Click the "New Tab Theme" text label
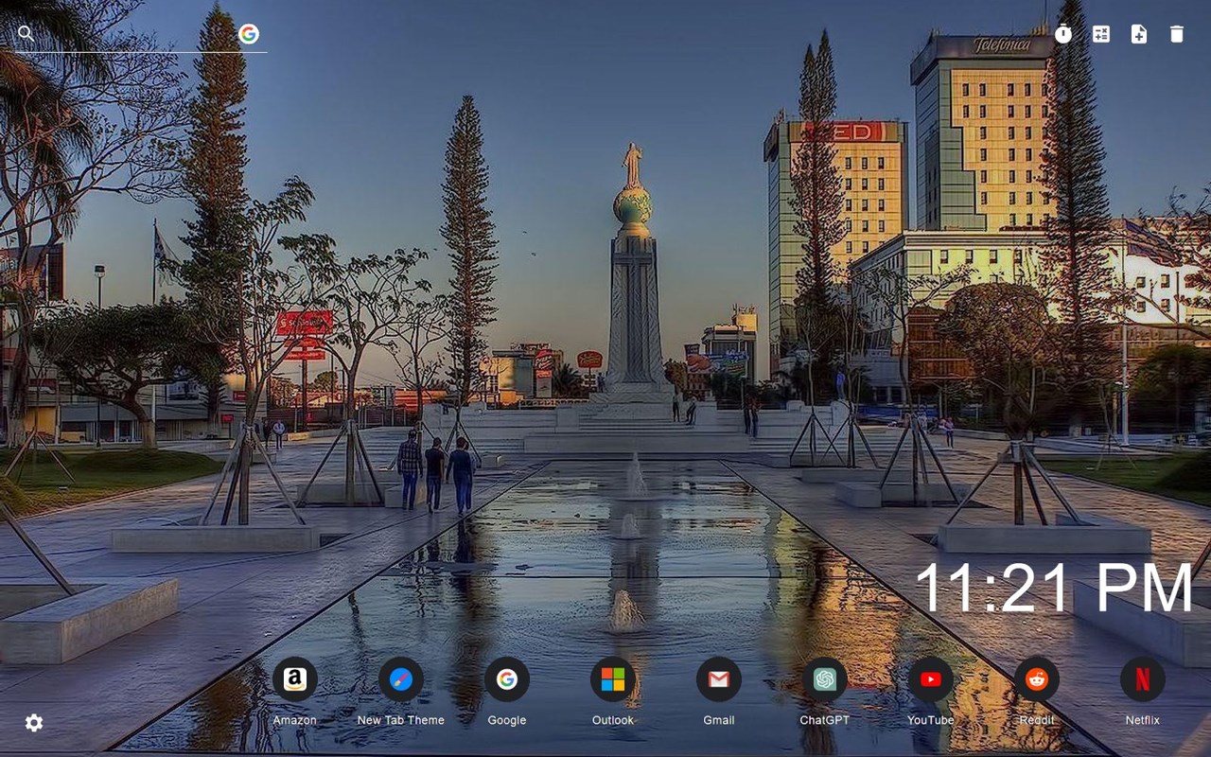The image size is (1211, 757). 401,720
